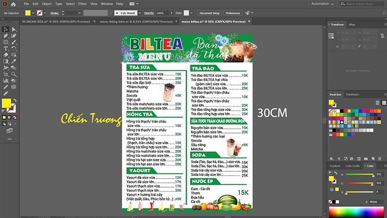Open the stroke color dropdown arrow

[45, 13]
